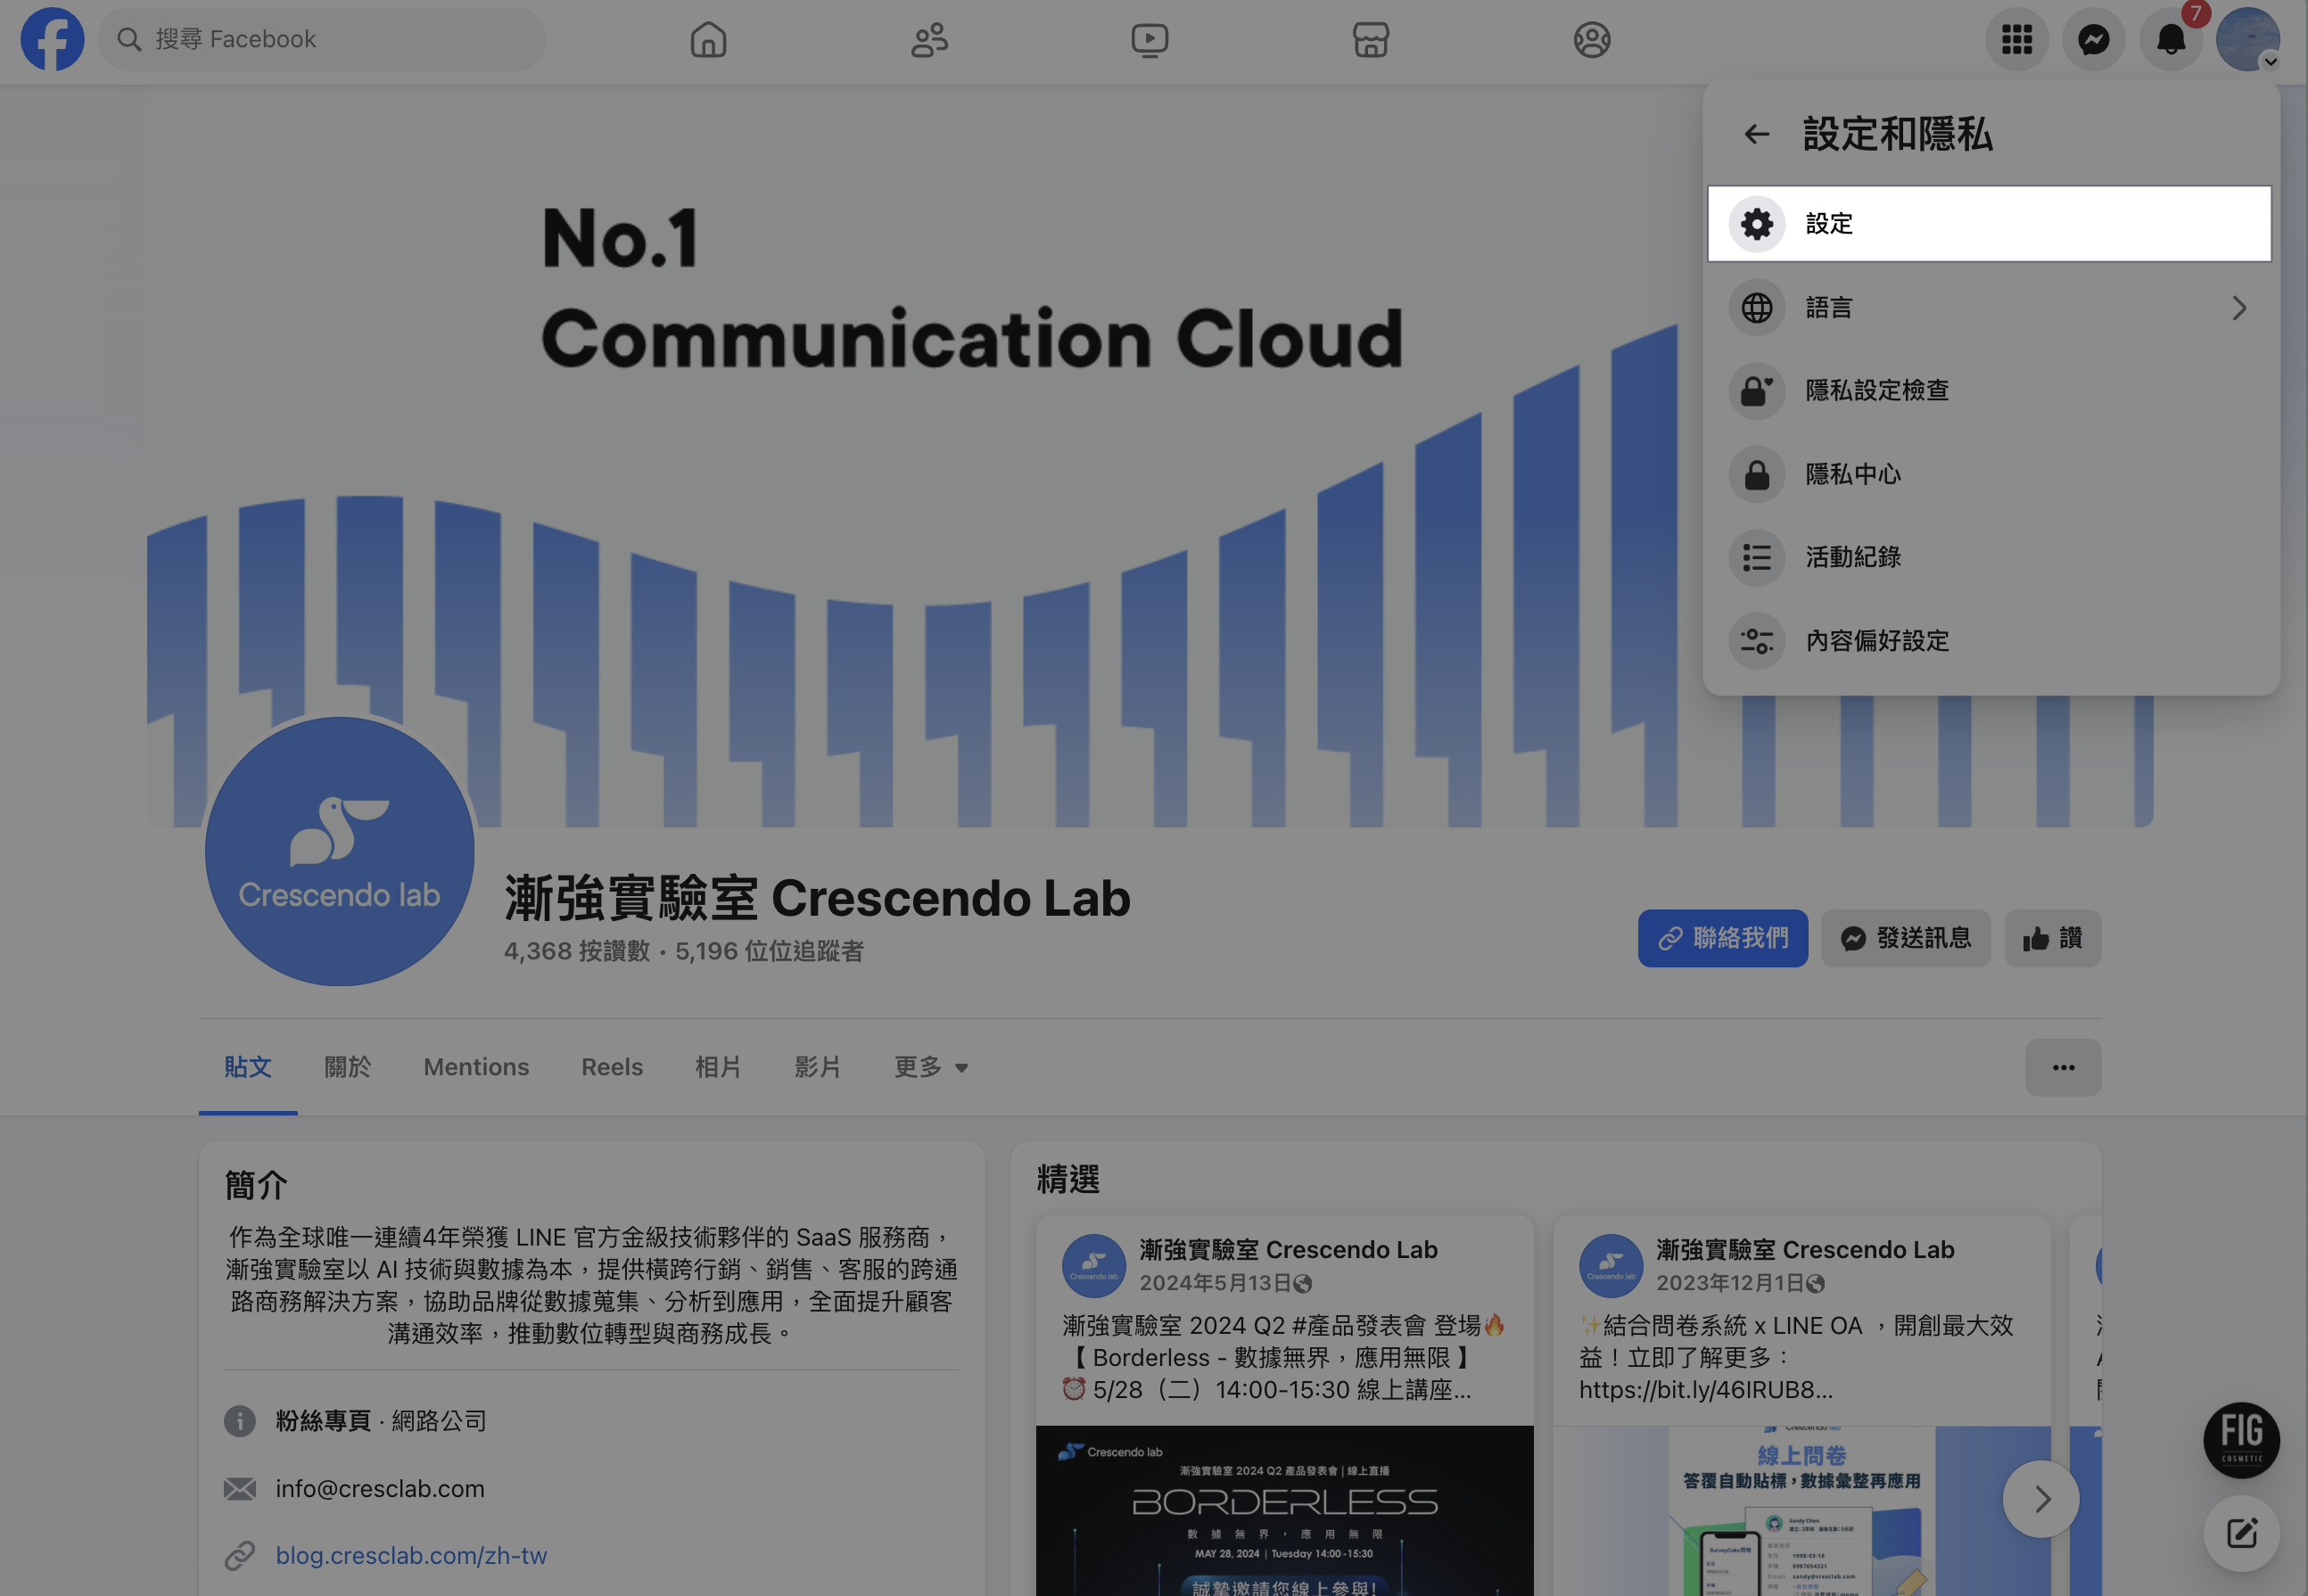This screenshot has height=1596, width=2308.
Task: Expand the 語言 chevron arrow
Action: click(x=2240, y=308)
